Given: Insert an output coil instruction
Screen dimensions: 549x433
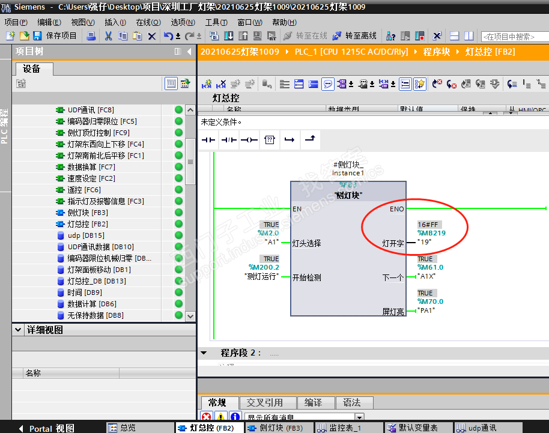Looking at the screenshot, I should 249,140.
